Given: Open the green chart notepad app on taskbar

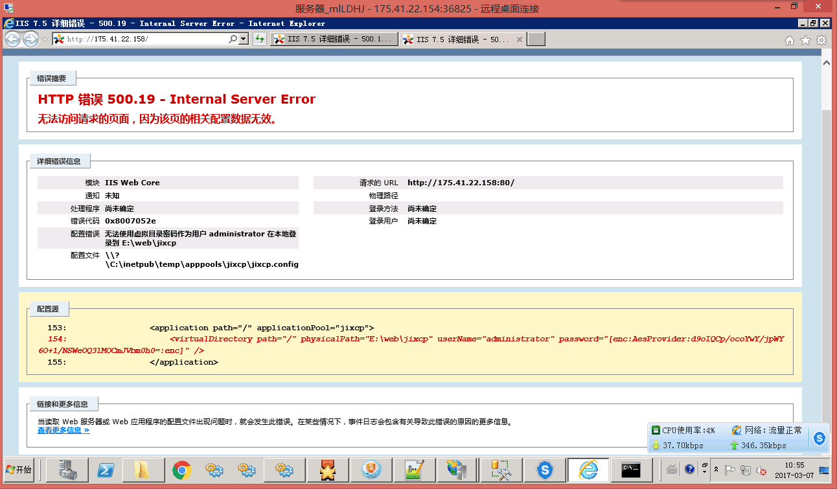Looking at the screenshot, I should pyautogui.click(x=413, y=470).
